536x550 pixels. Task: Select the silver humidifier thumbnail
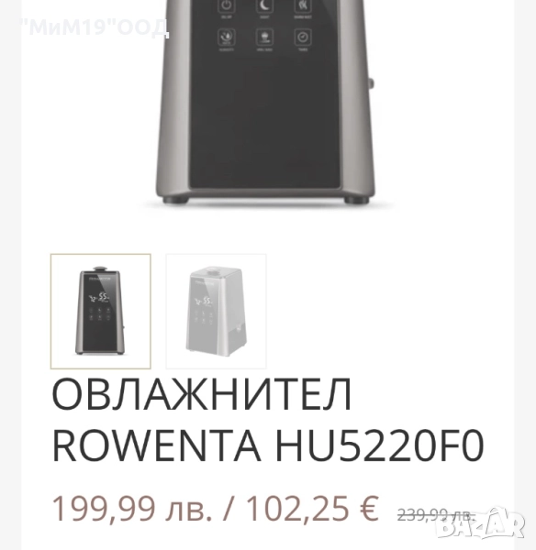click(x=216, y=311)
